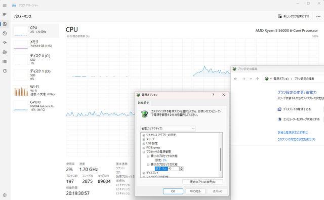324x200 pixels.
Task: Select ディスク 0 (C:) in performance list
Action: [35, 60]
